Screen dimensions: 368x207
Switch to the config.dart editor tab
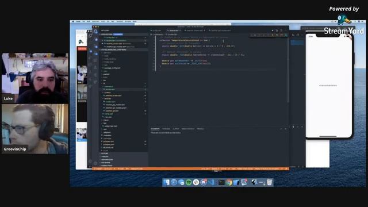click(157, 30)
